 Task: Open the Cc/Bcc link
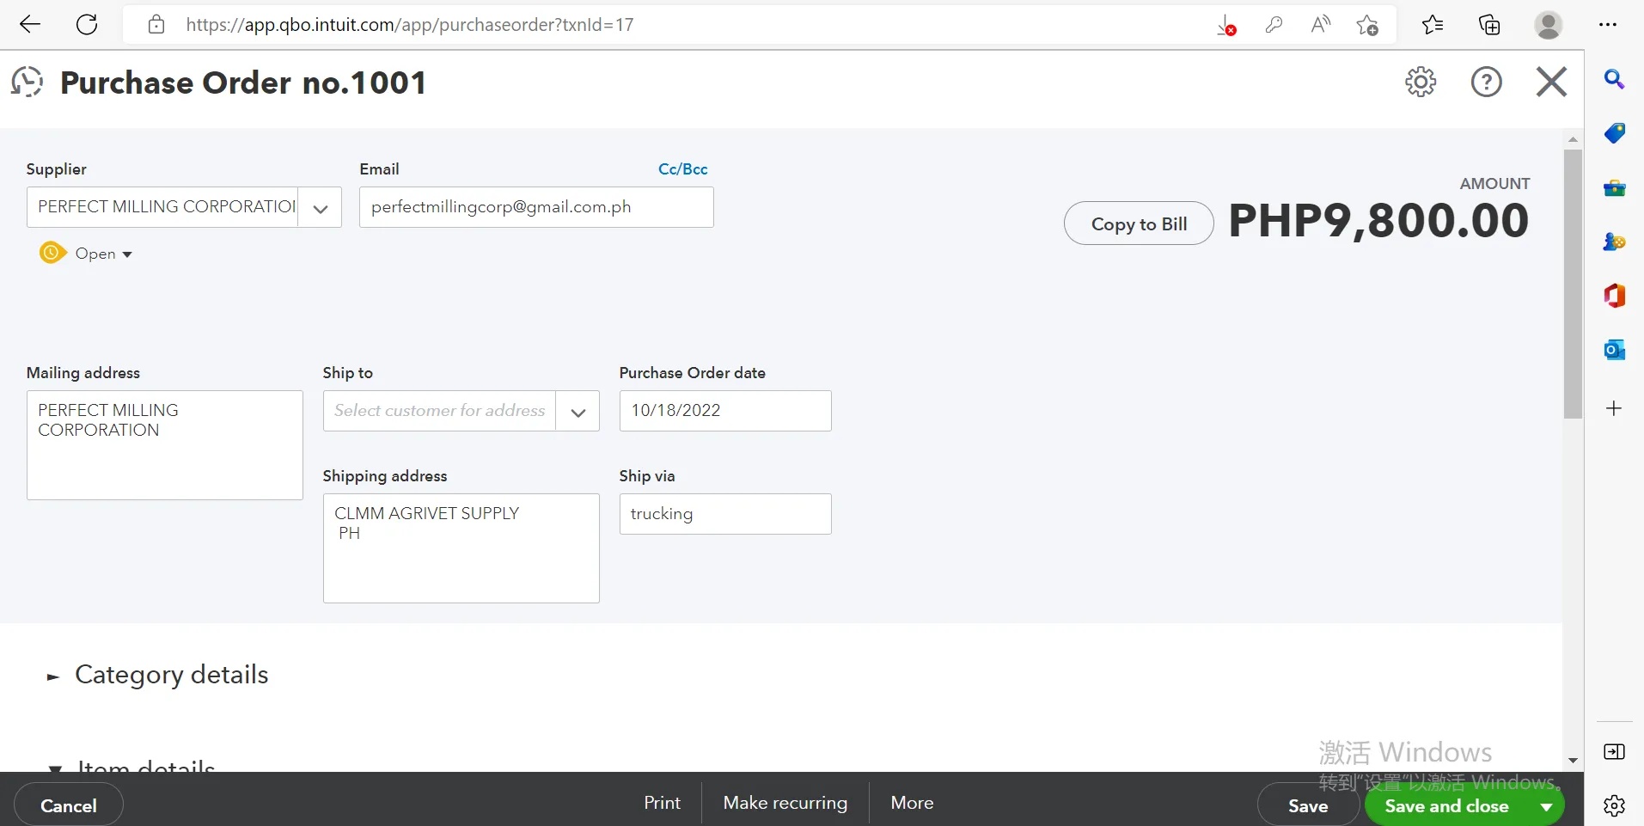pos(683,169)
